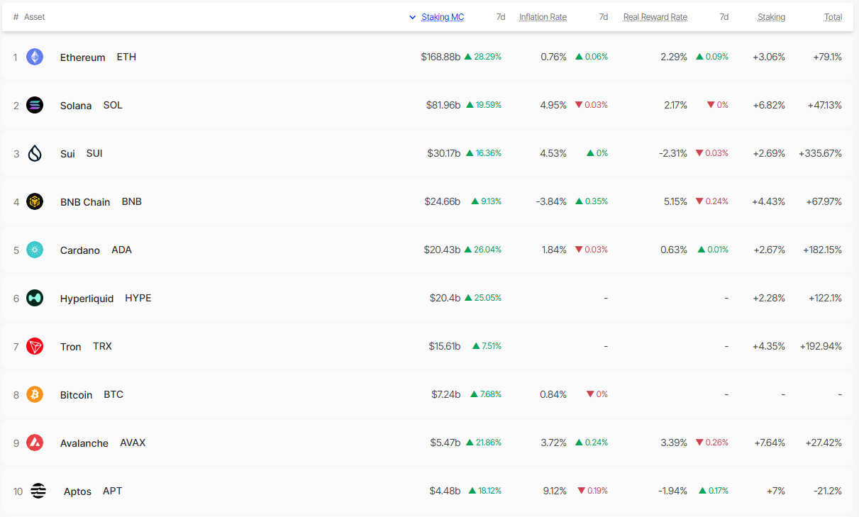Click the Avalanche logo icon
This screenshot has height=517, width=859.
coord(35,443)
